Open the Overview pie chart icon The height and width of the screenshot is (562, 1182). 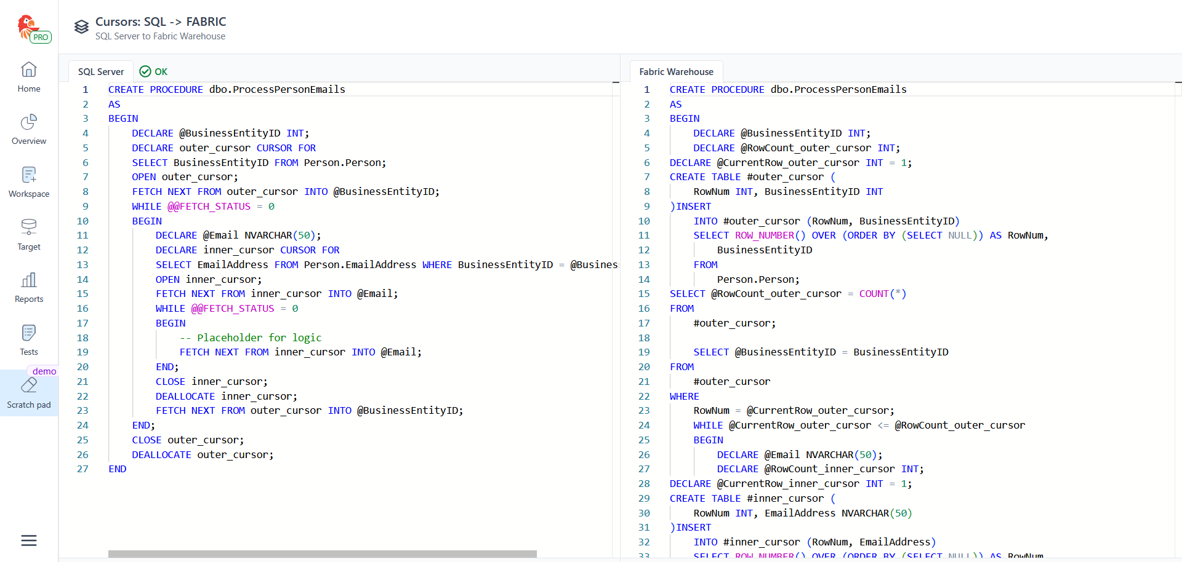(29, 122)
